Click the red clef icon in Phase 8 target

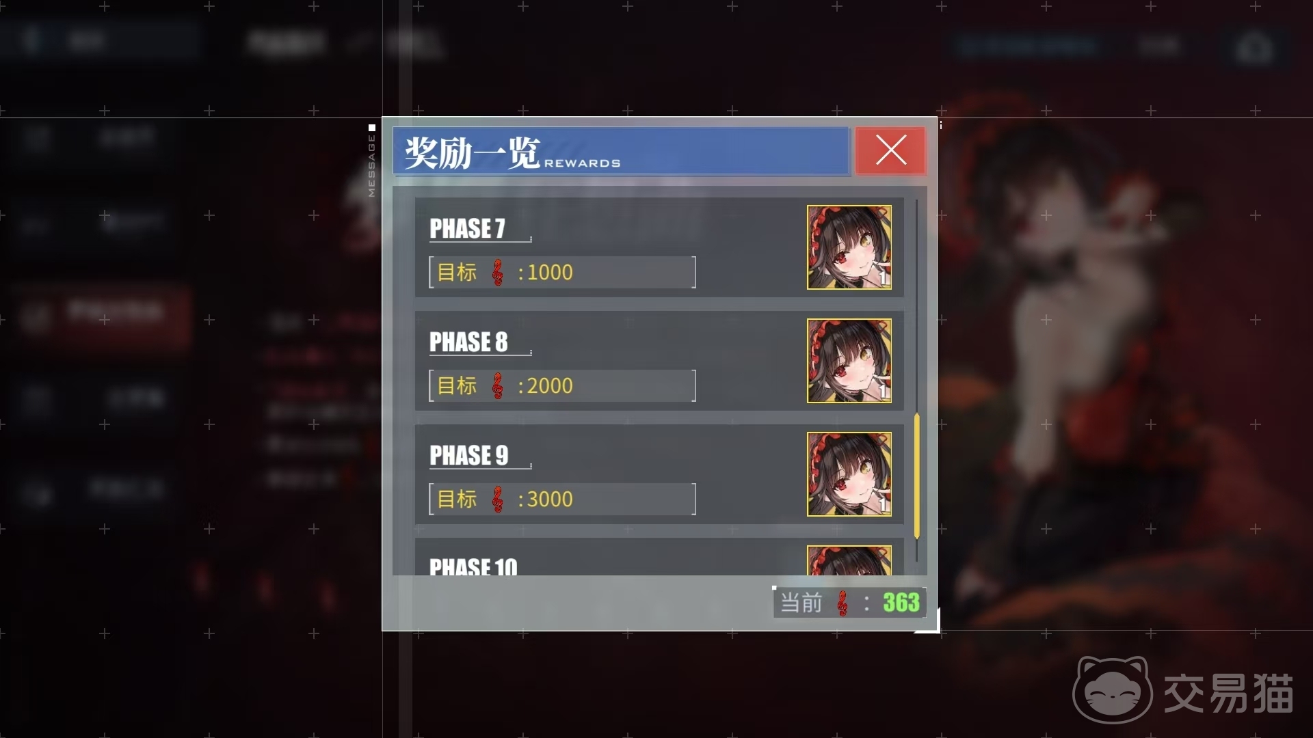coord(498,386)
